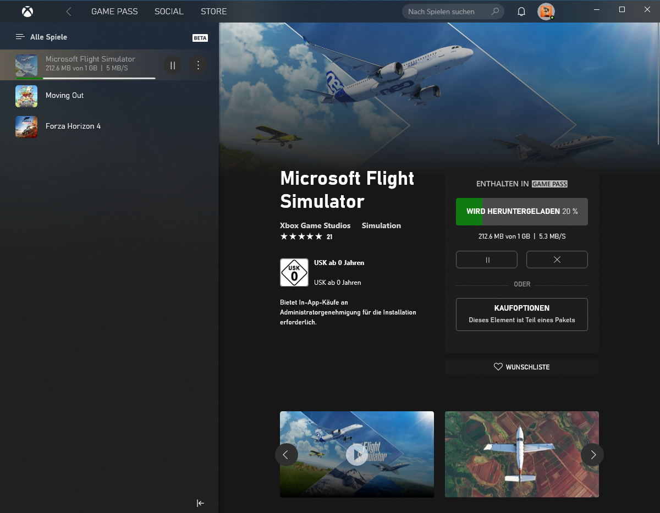Focus the 'Nach Spielen suchen' search field

tap(453, 12)
